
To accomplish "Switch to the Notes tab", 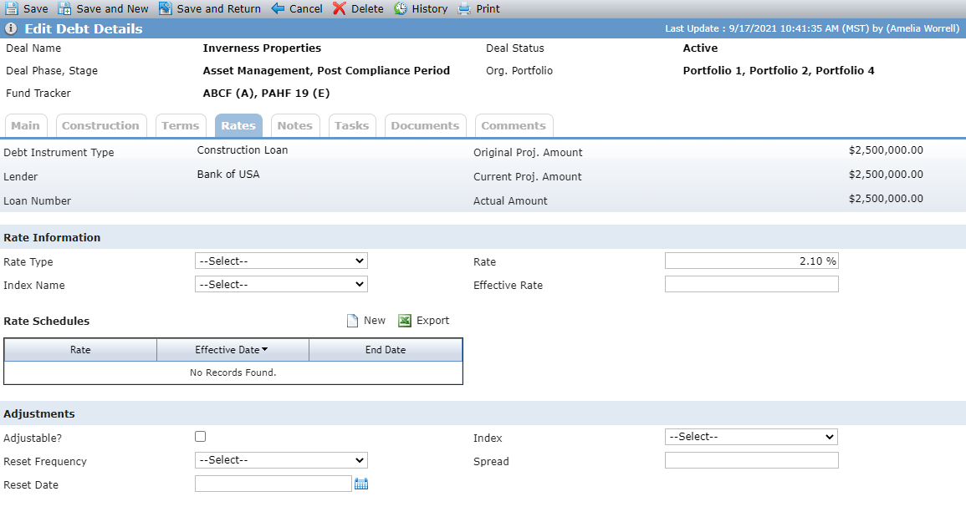I will coord(295,125).
